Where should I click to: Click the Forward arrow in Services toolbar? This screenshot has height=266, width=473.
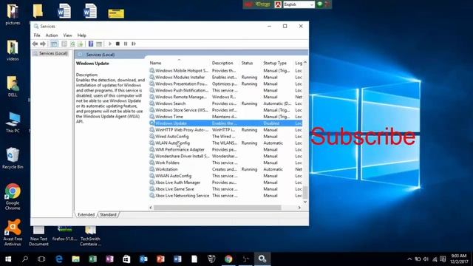coord(43,44)
